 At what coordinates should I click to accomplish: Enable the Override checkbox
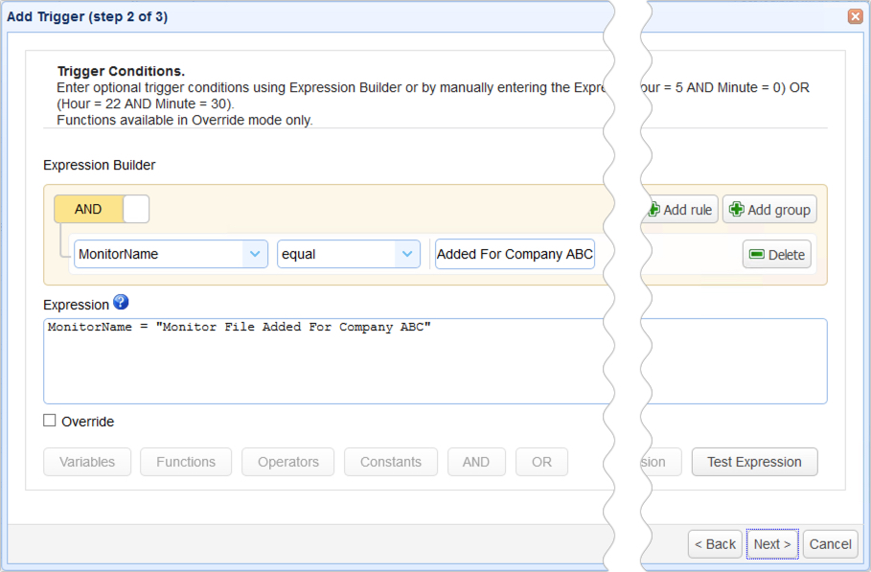(49, 421)
